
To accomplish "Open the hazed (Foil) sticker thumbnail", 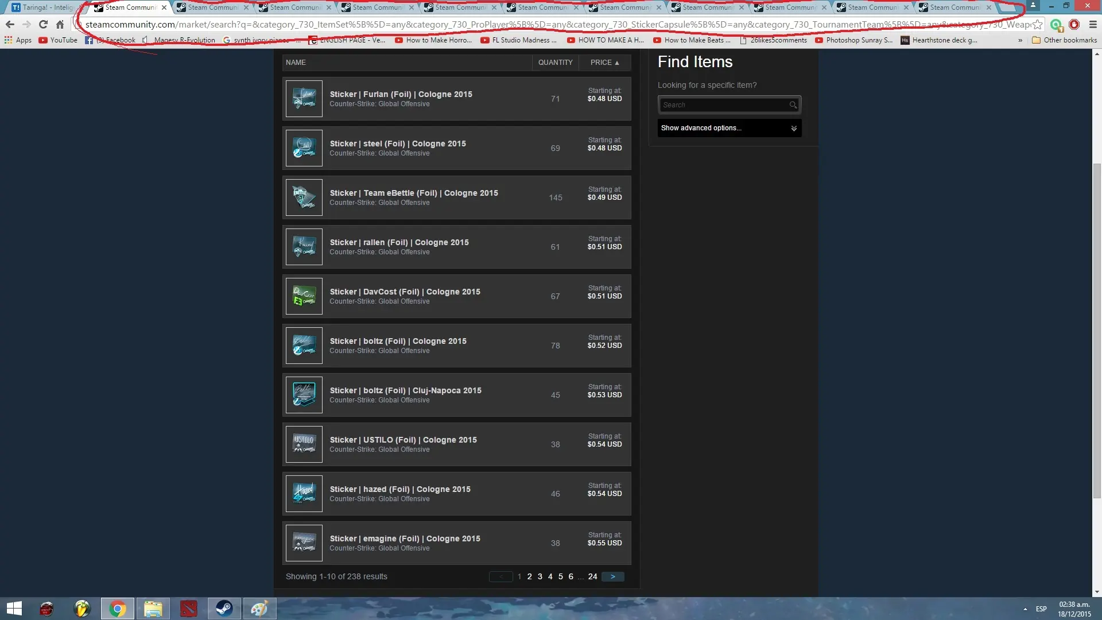I will coord(304,494).
